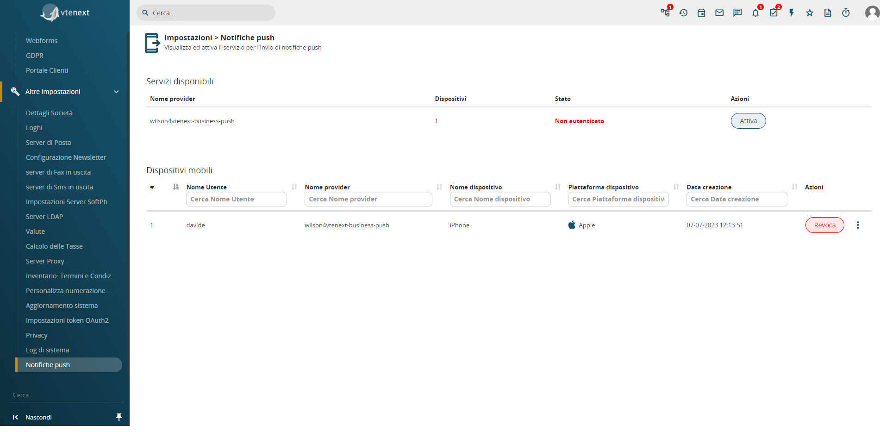Click Cerca Piattaforma dispositivo filter field

(618, 199)
